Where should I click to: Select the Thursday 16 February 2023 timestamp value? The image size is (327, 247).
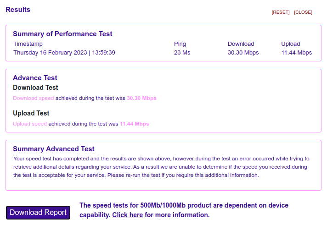pyautogui.click(x=64, y=53)
